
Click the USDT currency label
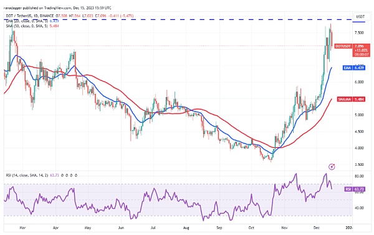(x=360, y=17)
